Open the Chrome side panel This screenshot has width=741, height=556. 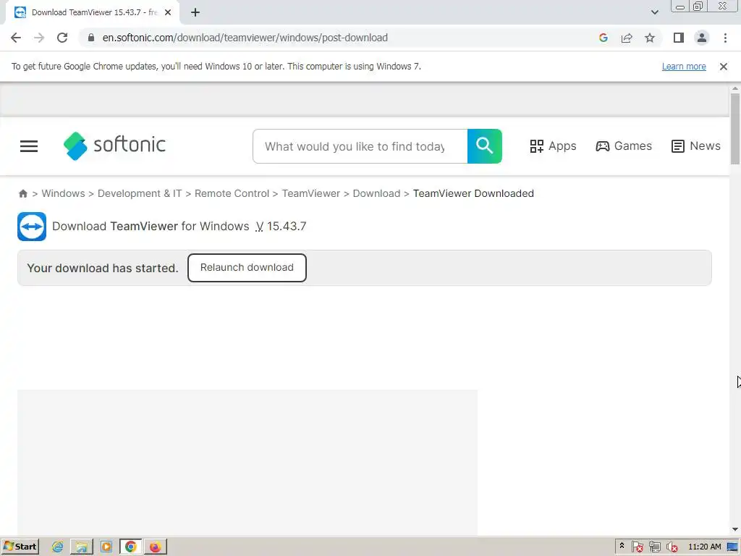pos(679,38)
